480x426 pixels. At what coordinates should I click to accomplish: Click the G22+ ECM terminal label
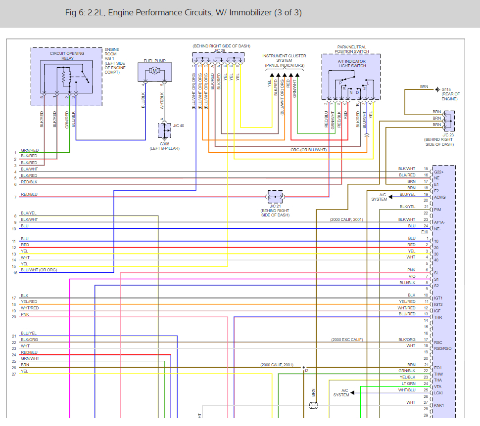438,172
